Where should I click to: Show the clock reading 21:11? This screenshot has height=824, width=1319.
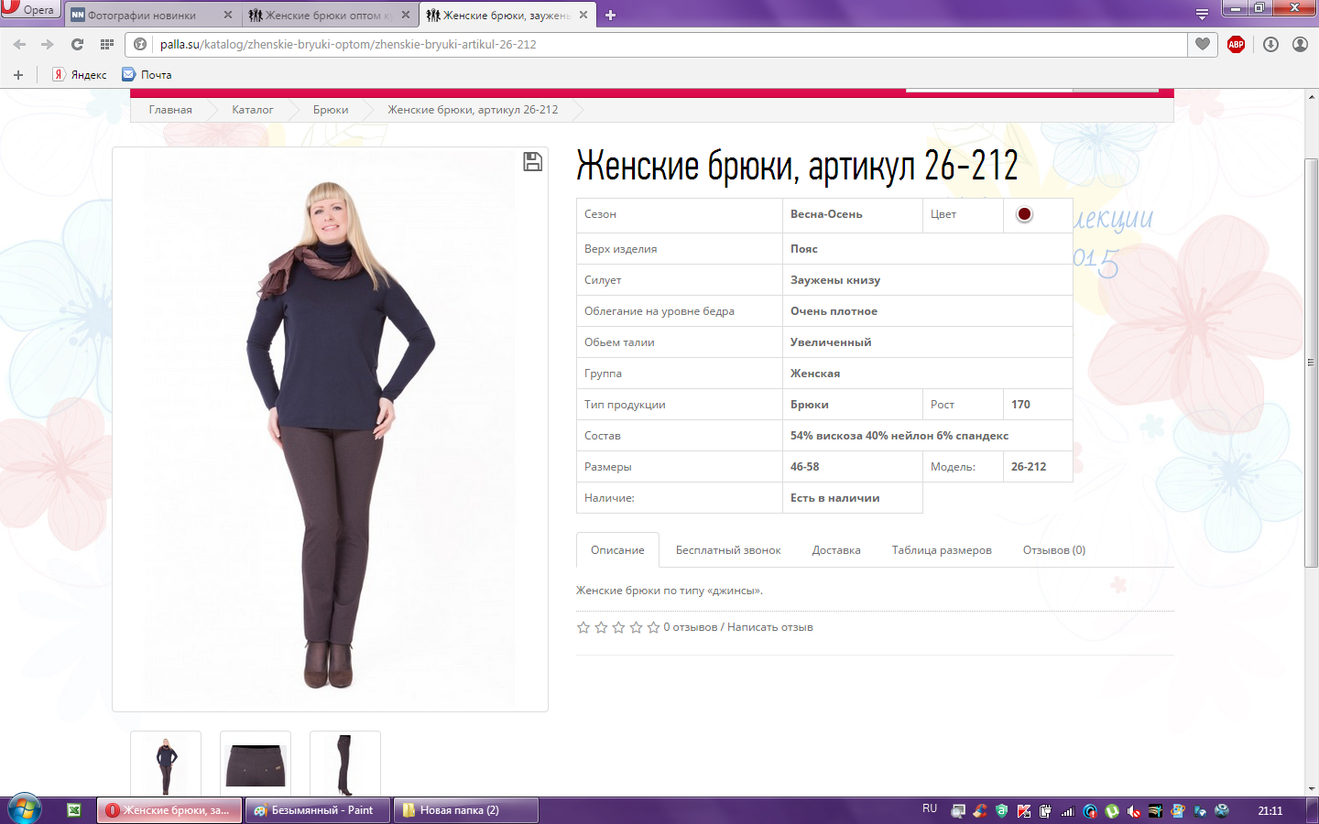click(x=1270, y=811)
